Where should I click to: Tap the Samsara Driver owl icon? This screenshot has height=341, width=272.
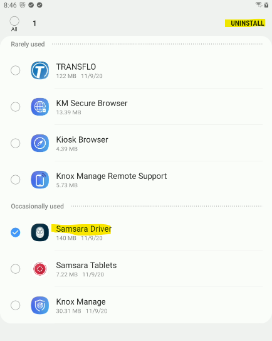(39, 232)
